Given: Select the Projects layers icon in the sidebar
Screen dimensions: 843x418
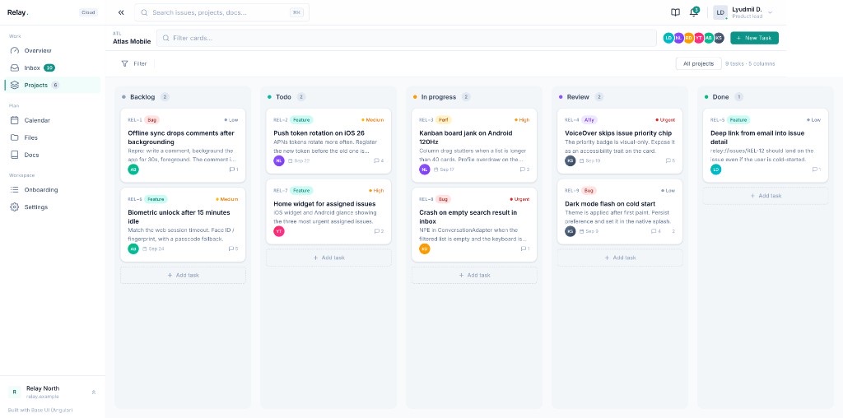Looking at the screenshot, I should 15,85.
